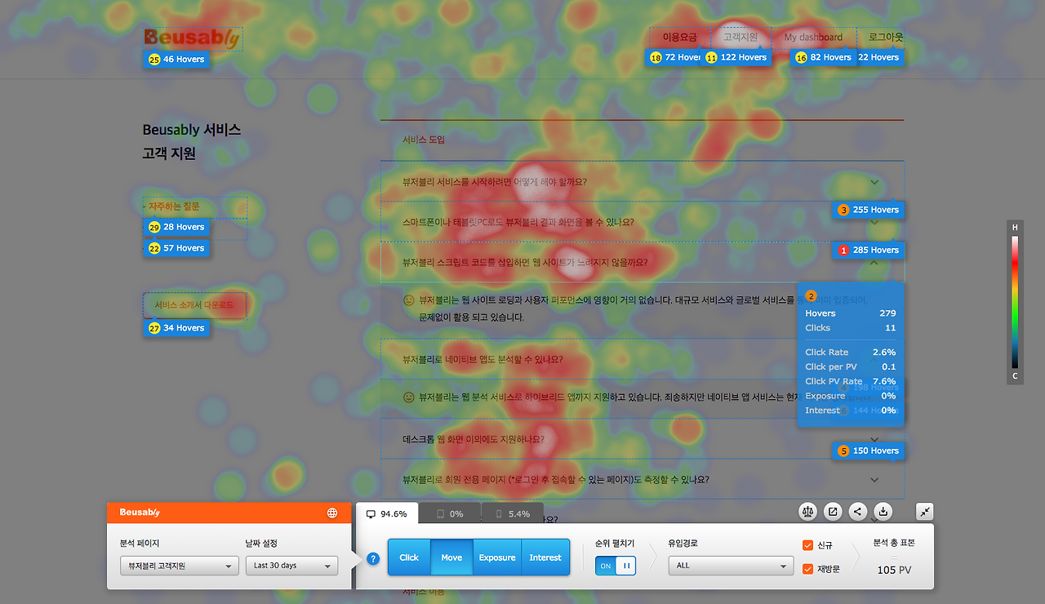
Task: Click the 57 Hovers rank 22 badge
Action: click(x=176, y=248)
